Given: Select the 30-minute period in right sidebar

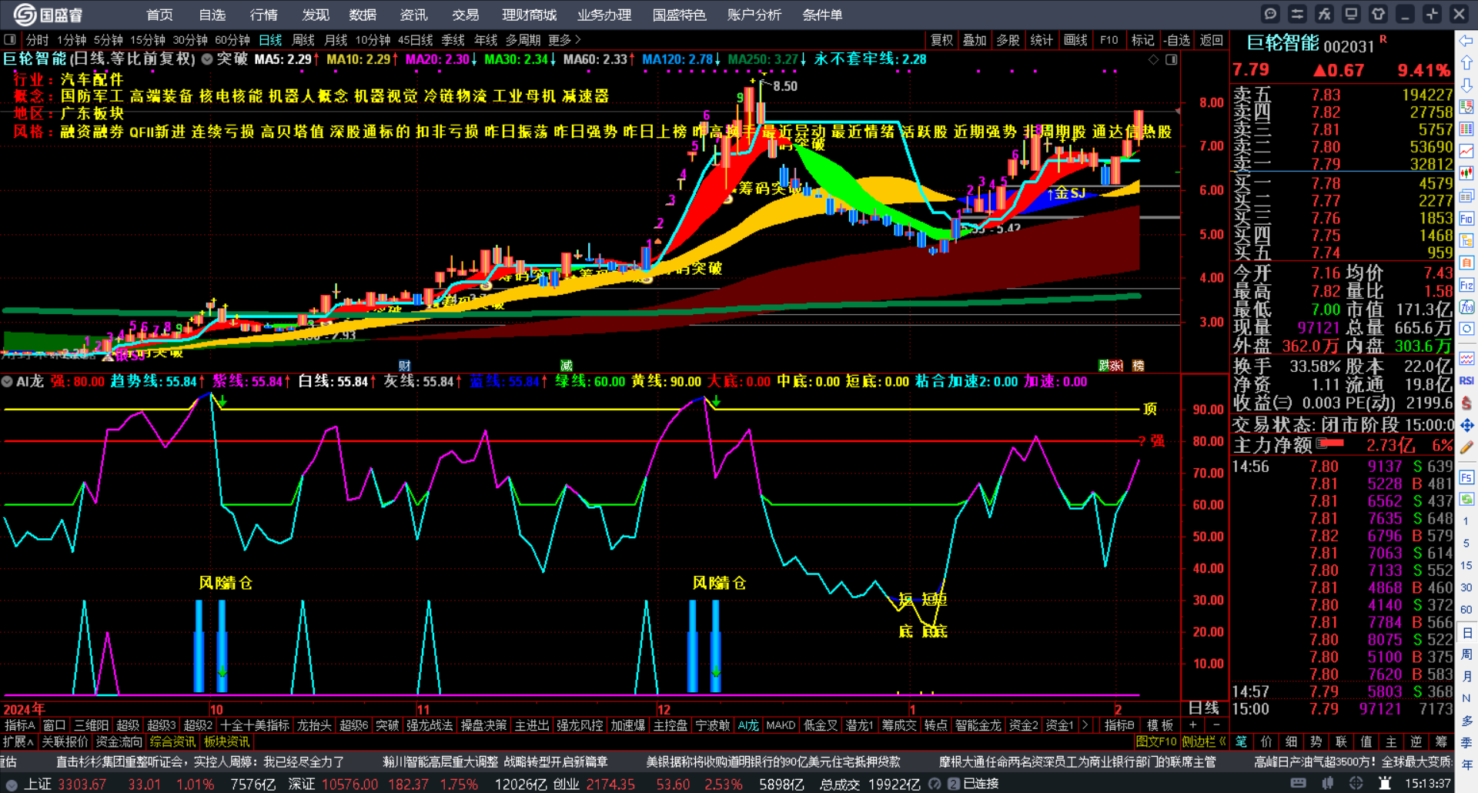Looking at the screenshot, I should pyautogui.click(x=1466, y=587).
